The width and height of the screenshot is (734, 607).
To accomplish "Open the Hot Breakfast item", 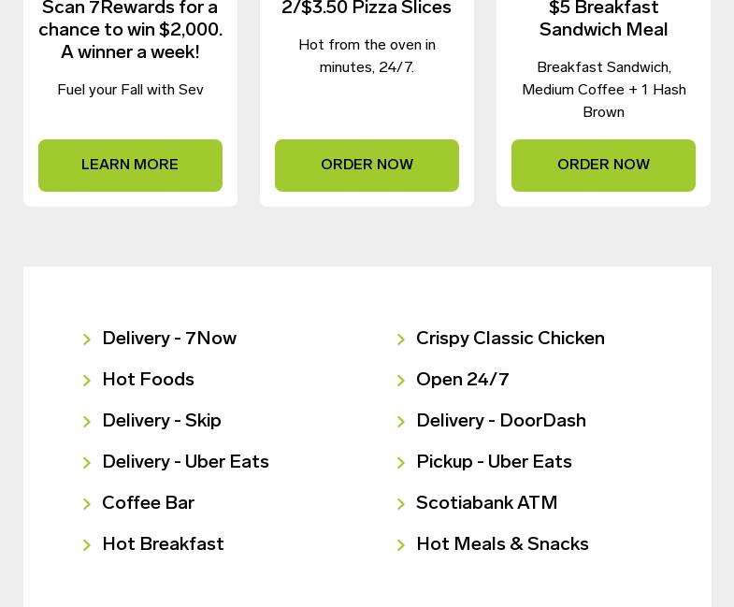I will [x=163, y=544].
